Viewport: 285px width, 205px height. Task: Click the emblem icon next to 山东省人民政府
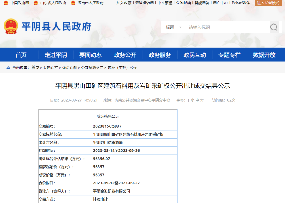tap(35, 3)
